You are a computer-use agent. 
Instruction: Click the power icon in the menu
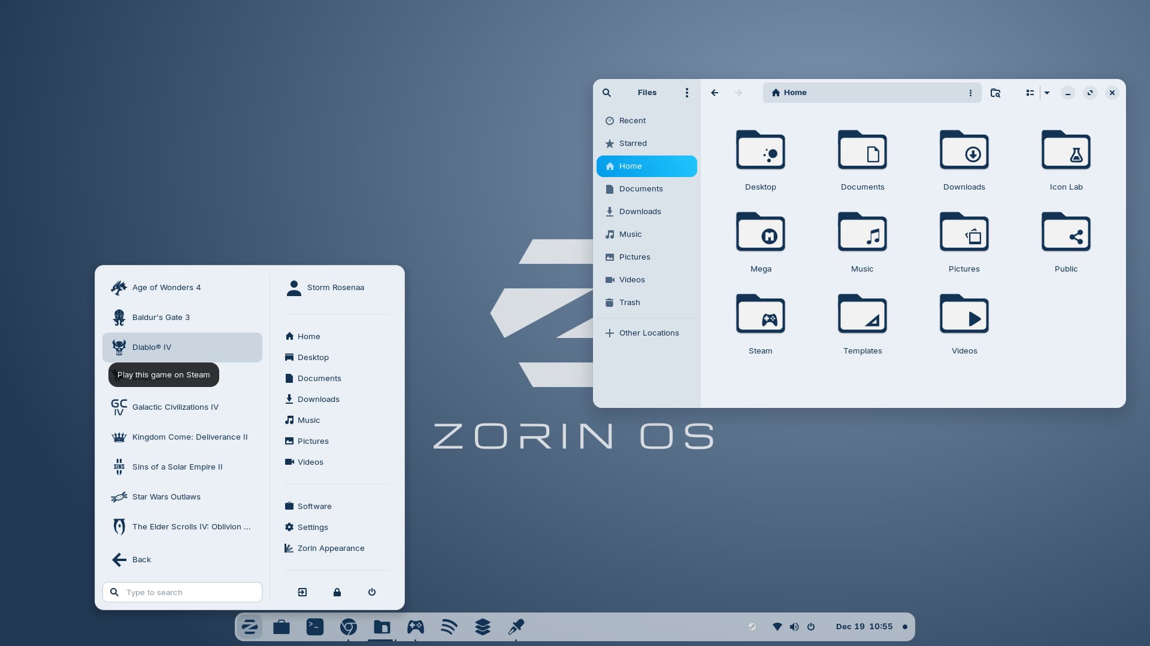coord(371,592)
